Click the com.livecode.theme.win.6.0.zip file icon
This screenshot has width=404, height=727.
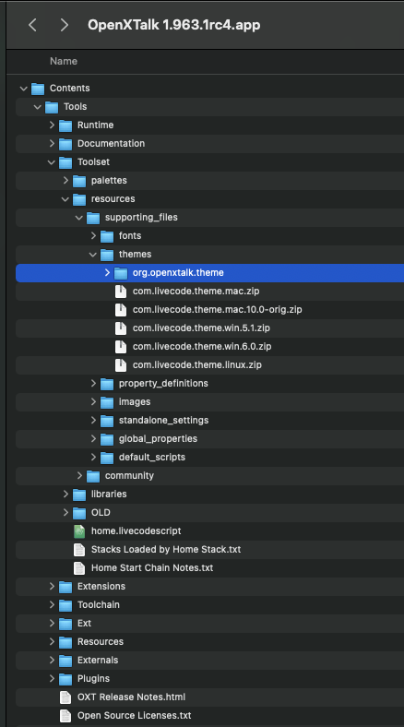point(121,347)
